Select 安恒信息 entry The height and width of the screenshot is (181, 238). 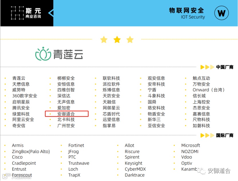[x=66, y=84]
